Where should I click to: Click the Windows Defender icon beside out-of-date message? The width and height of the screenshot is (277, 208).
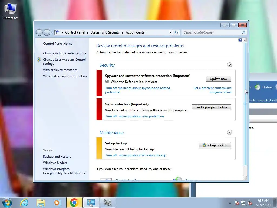pos(107,82)
